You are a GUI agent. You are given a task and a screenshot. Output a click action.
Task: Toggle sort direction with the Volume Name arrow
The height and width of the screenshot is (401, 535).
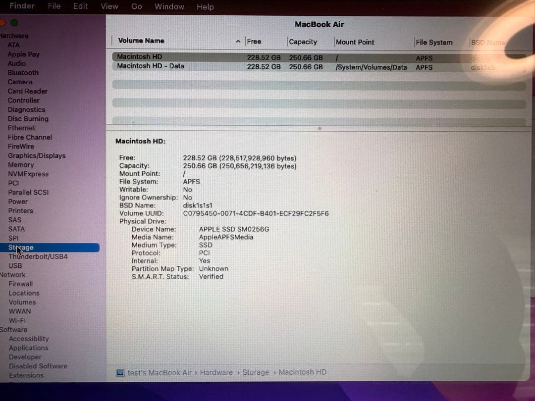(x=238, y=41)
